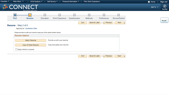Viewport: 169px width, 95px height.
Task: Open the NavBar compass icon
Action: click(x=165, y=6)
